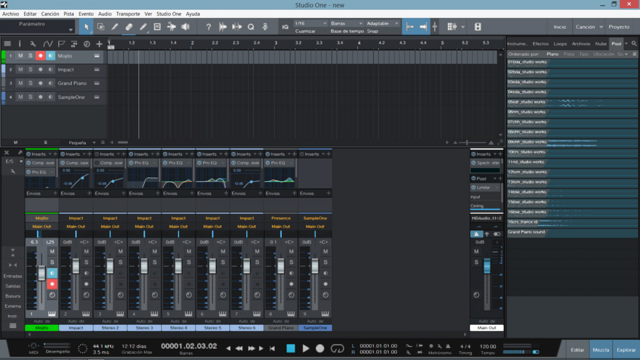640x360 pixels.
Task: Select the Listen speaker tool
Action: click(186, 27)
